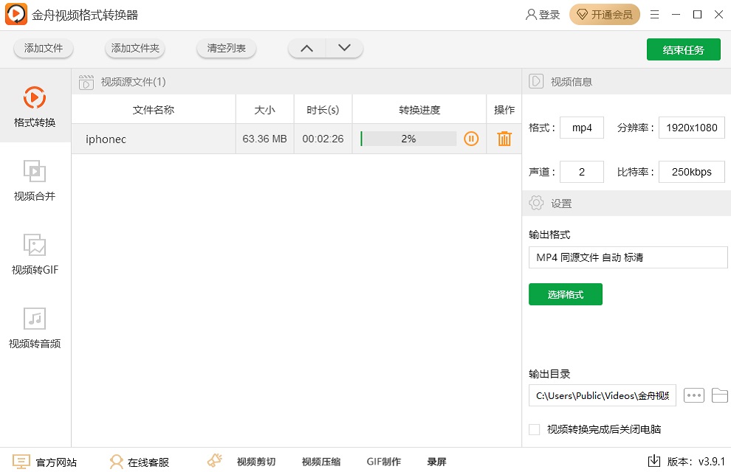Click the up arrow to reorder files
Viewport: 731px width, 472px height.
tap(306, 47)
